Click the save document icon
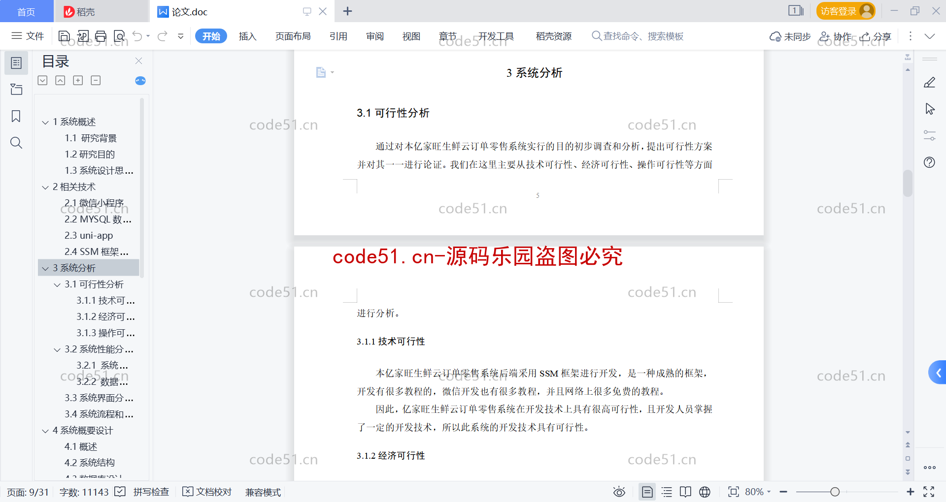The width and height of the screenshot is (946, 502). click(x=64, y=36)
